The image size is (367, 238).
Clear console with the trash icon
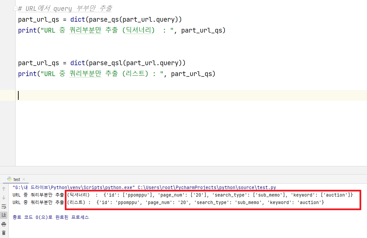[4, 233]
